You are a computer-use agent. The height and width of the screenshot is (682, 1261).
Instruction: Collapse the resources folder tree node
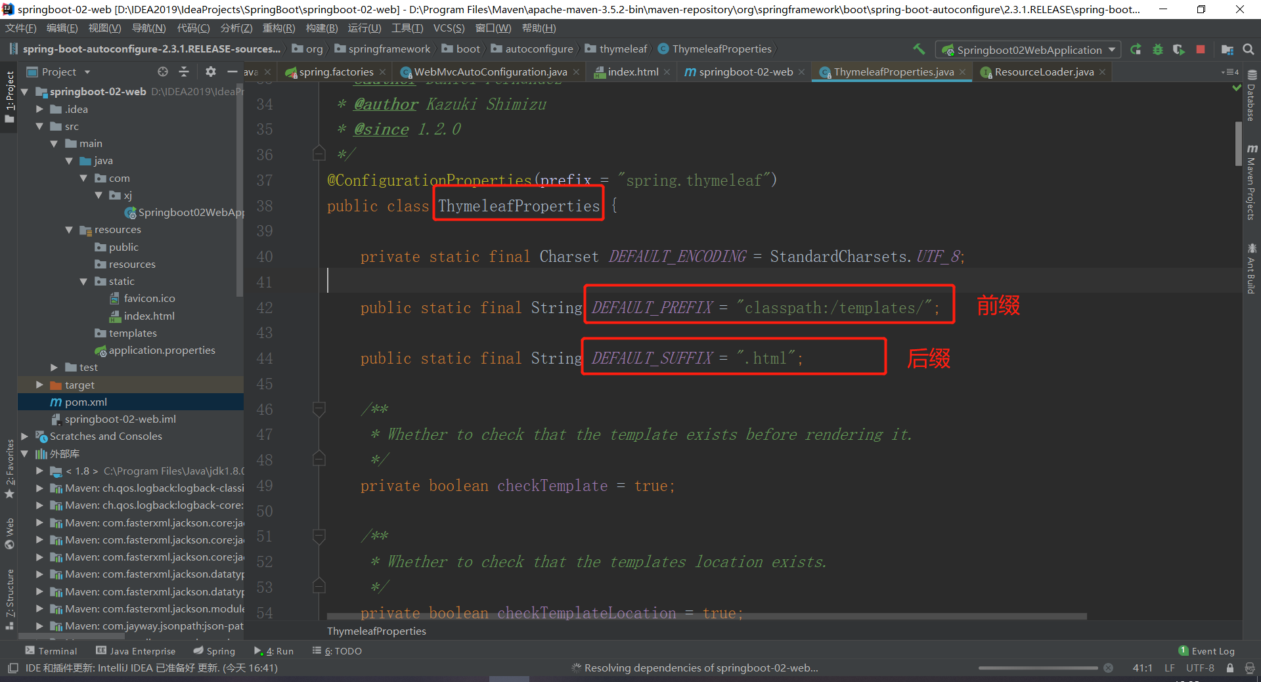coord(69,230)
